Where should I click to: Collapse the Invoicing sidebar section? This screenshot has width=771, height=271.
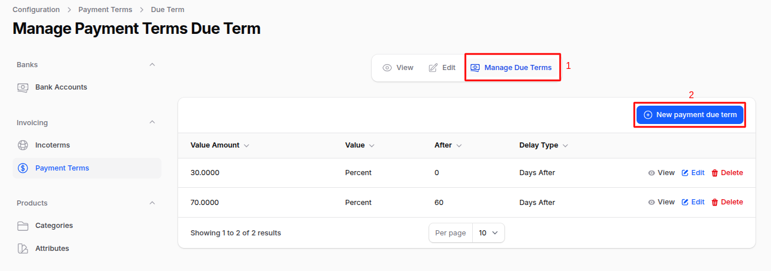tap(152, 122)
